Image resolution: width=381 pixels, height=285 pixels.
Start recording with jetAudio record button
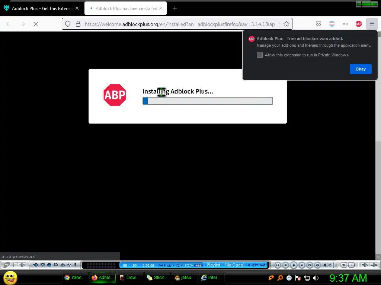point(317,265)
